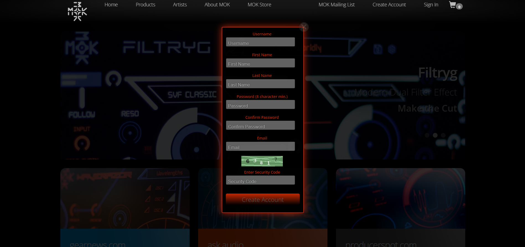Image resolution: width=525 pixels, height=247 pixels.
Task: Open the Products menu item
Action: (145, 5)
